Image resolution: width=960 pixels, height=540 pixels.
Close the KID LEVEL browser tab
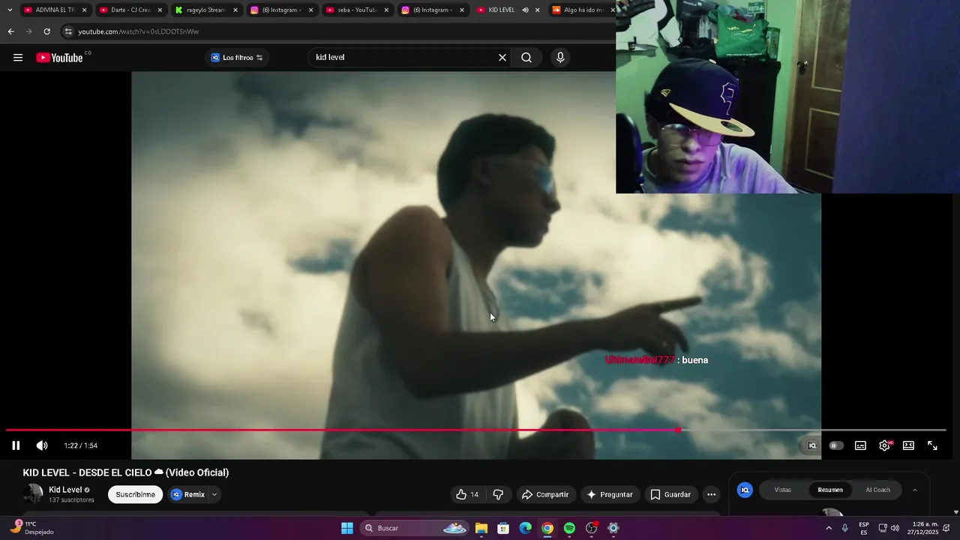pos(537,10)
